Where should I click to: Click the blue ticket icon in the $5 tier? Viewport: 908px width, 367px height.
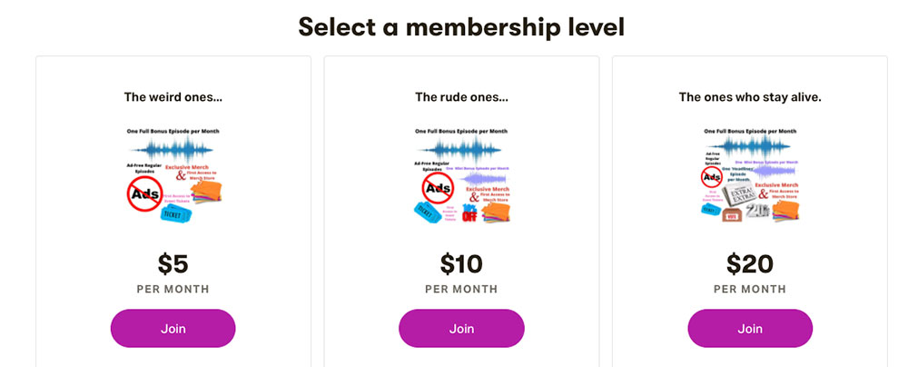coord(177,214)
